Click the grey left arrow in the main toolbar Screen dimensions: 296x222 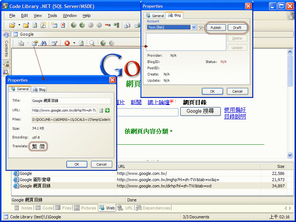coord(91,25)
